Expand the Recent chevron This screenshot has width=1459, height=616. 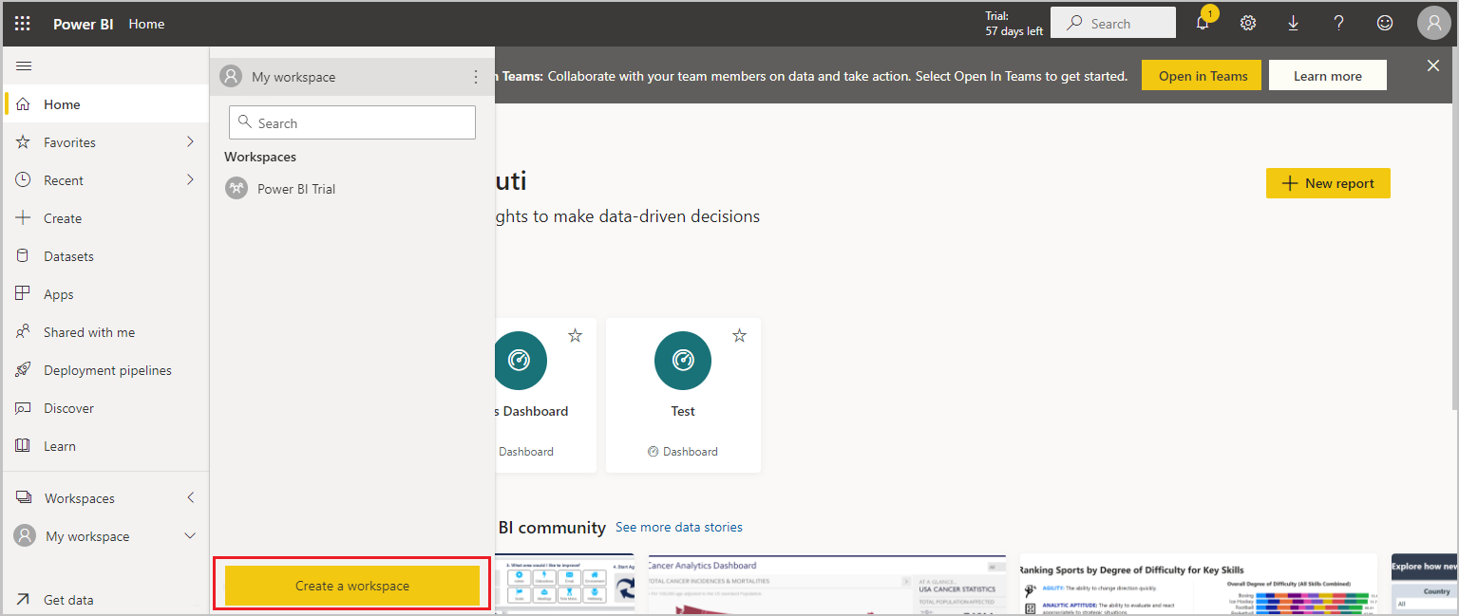point(190,180)
